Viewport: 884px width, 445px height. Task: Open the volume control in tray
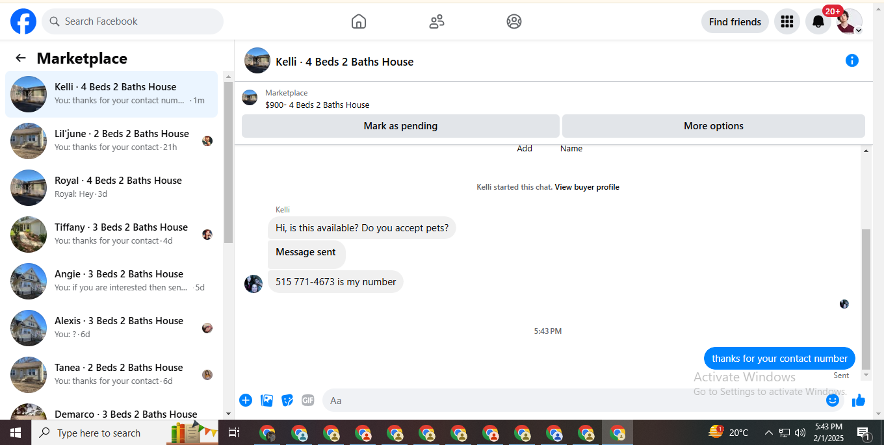[x=800, y=433]
